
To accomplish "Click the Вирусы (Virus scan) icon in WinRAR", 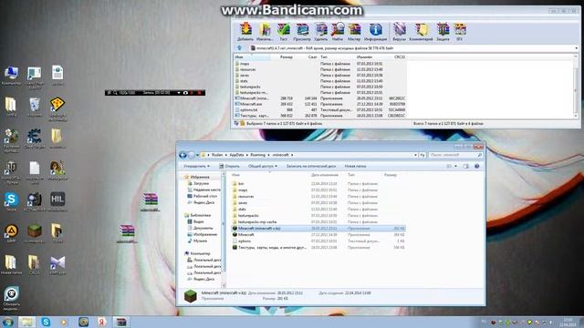I will [x=400, y=32].
